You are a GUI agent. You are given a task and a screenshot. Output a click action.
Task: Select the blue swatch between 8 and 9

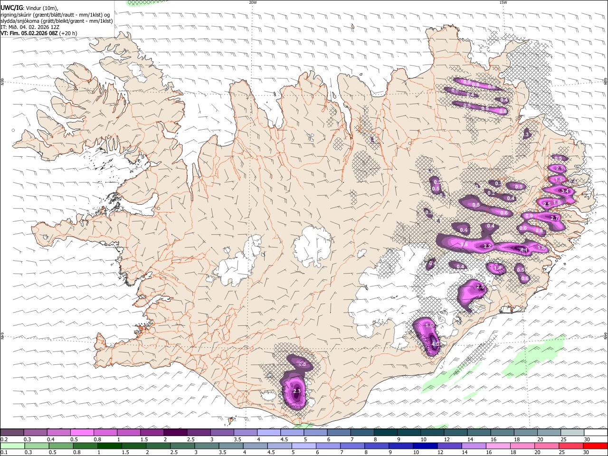[x=377, y=446]
